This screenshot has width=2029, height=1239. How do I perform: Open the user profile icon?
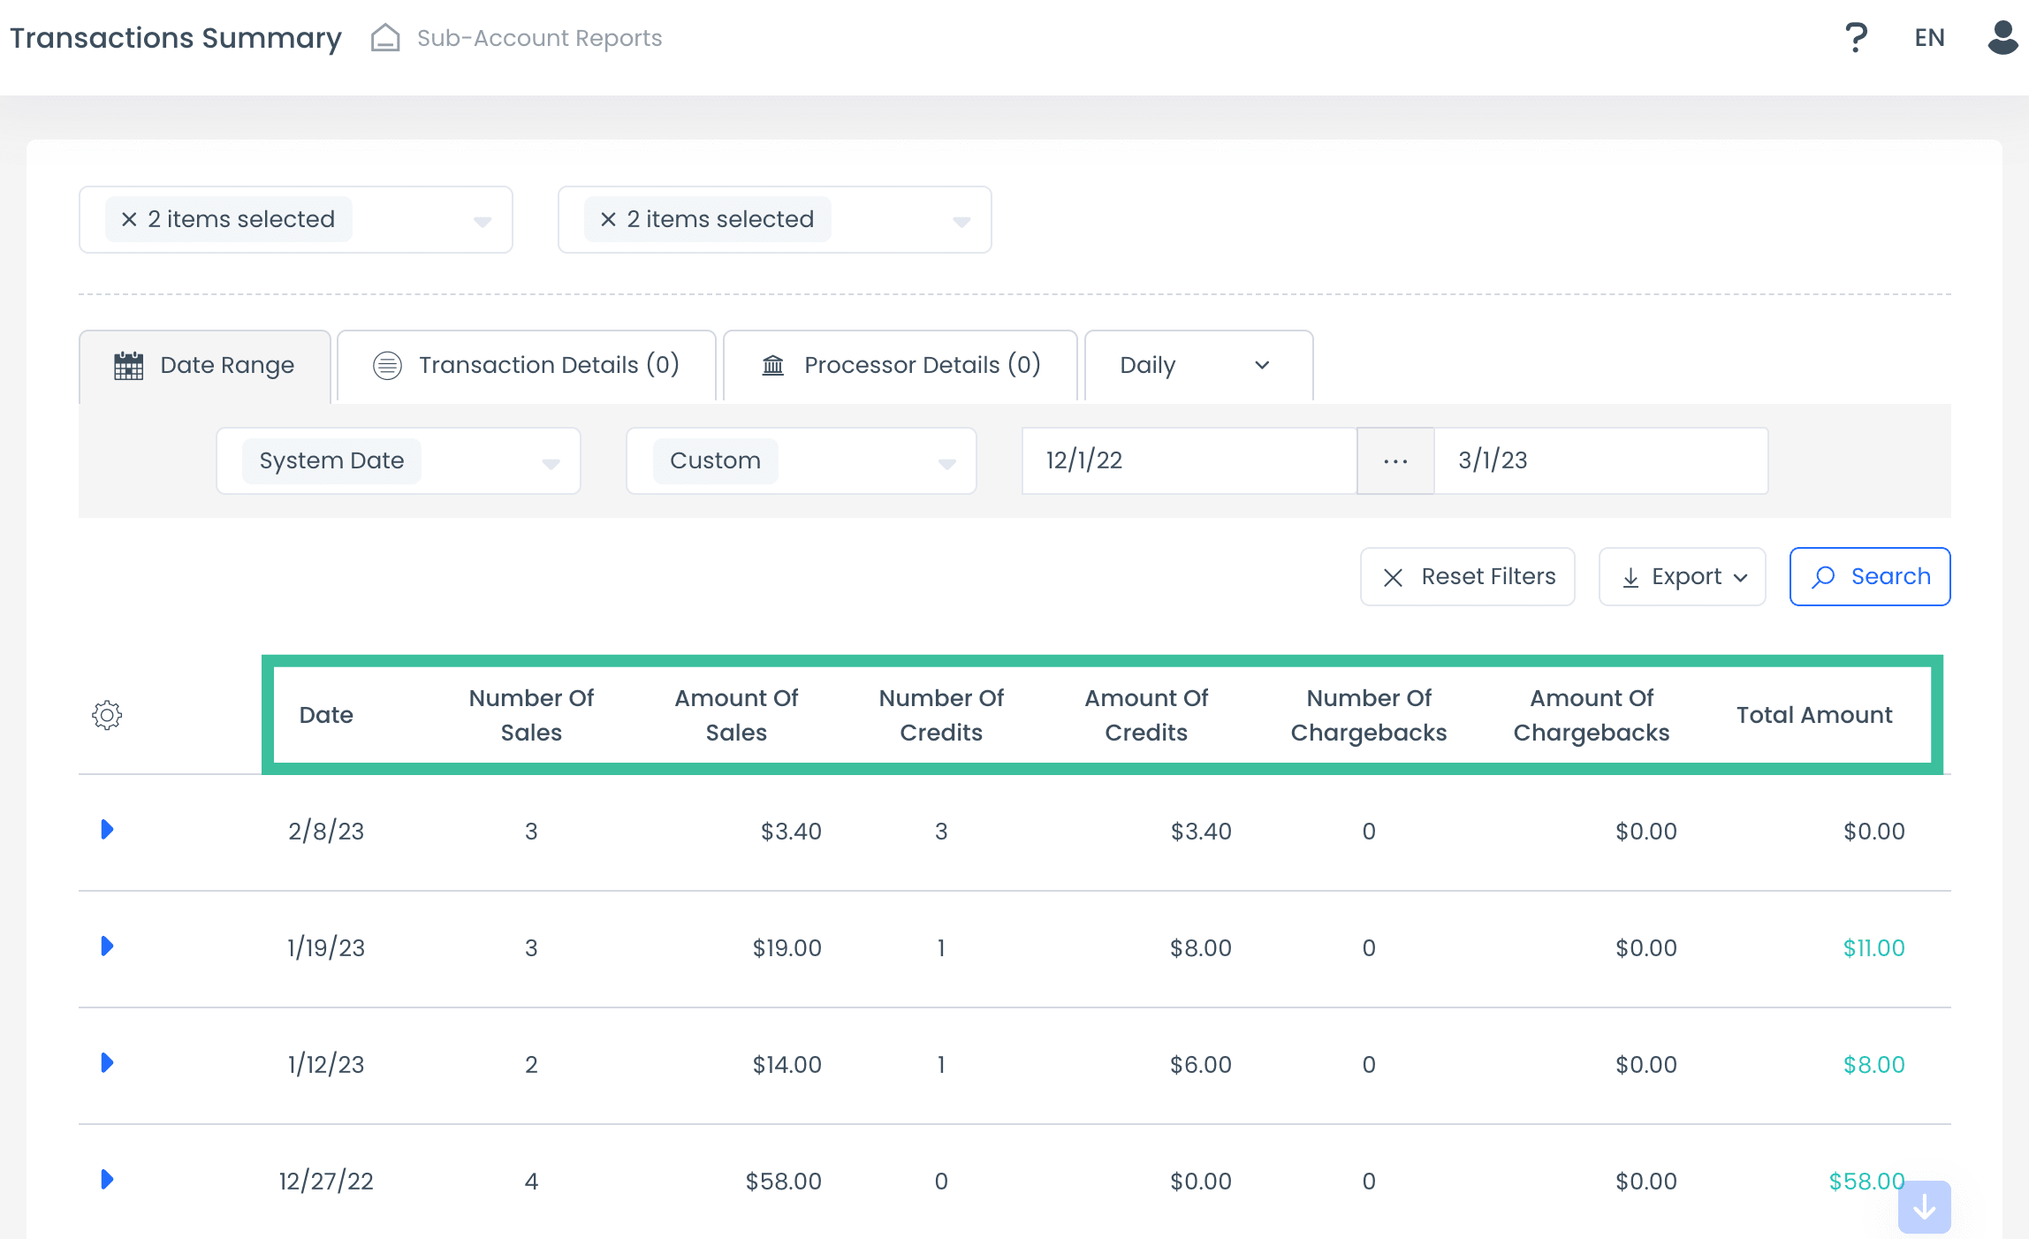2002,38
